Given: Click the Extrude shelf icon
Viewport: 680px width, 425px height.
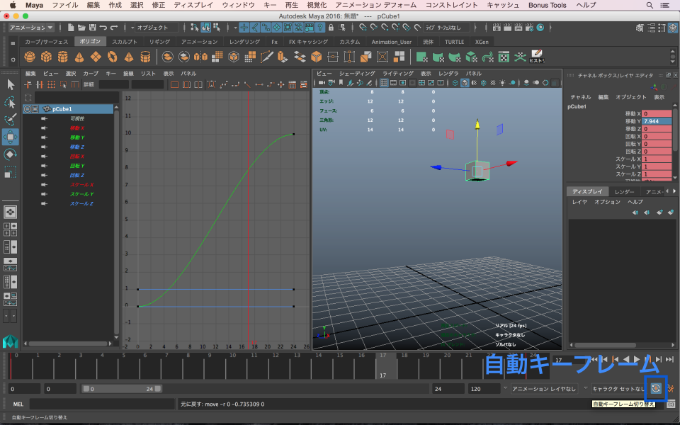Looking at the screenshot, I should pyautogui.click(x=282, y=57).
